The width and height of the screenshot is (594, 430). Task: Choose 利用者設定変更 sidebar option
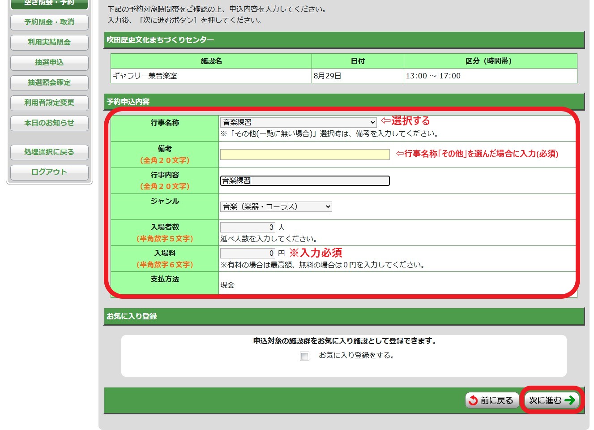[49, 103]
